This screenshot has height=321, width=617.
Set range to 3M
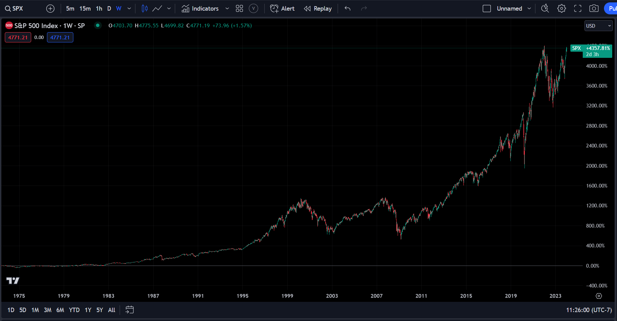(x=48, y=310)
